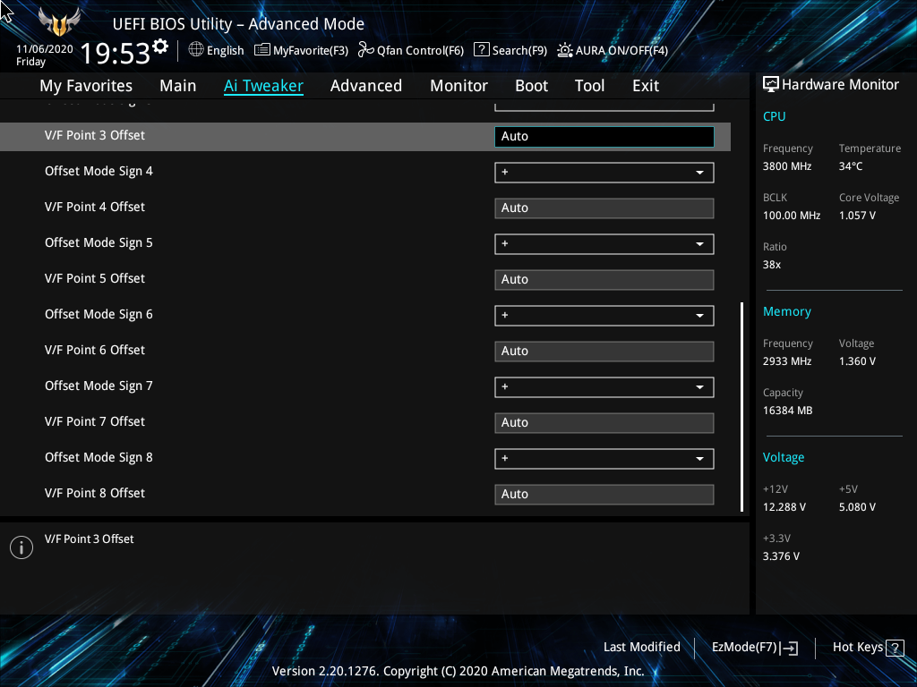The image size is (917, 687).
Task: Click the Hardware Monitor display icon
Action: point(771,85)
